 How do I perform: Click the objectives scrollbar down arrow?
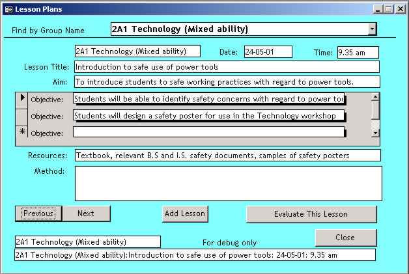coord(375,133)
